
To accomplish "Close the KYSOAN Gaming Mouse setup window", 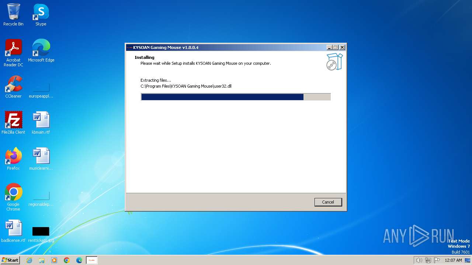I will (342, 47).
